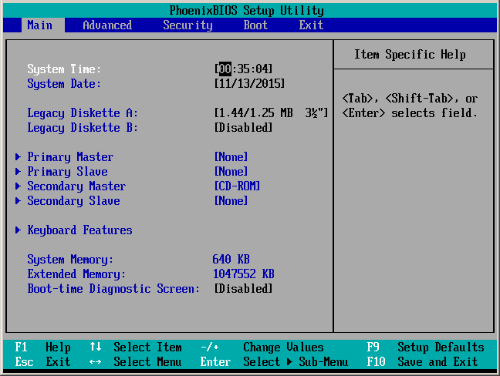The width and height of the screenshot is (500, 376).
Task: Select the Primary Master [None] value
Action: click(231, 156)
